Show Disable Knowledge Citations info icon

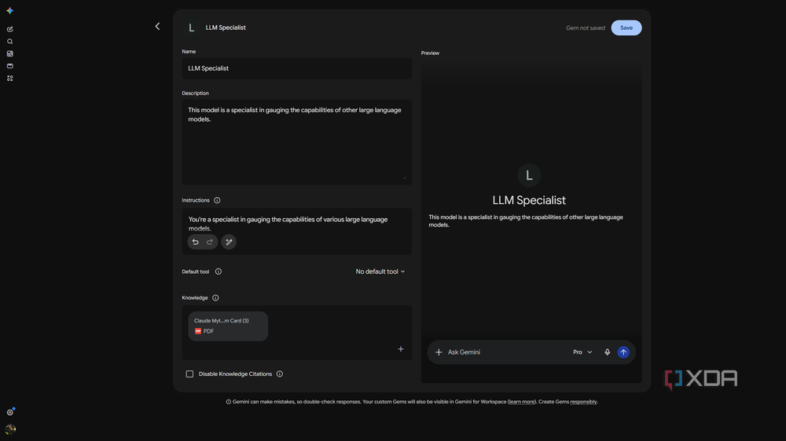click(x=280, y=374)
